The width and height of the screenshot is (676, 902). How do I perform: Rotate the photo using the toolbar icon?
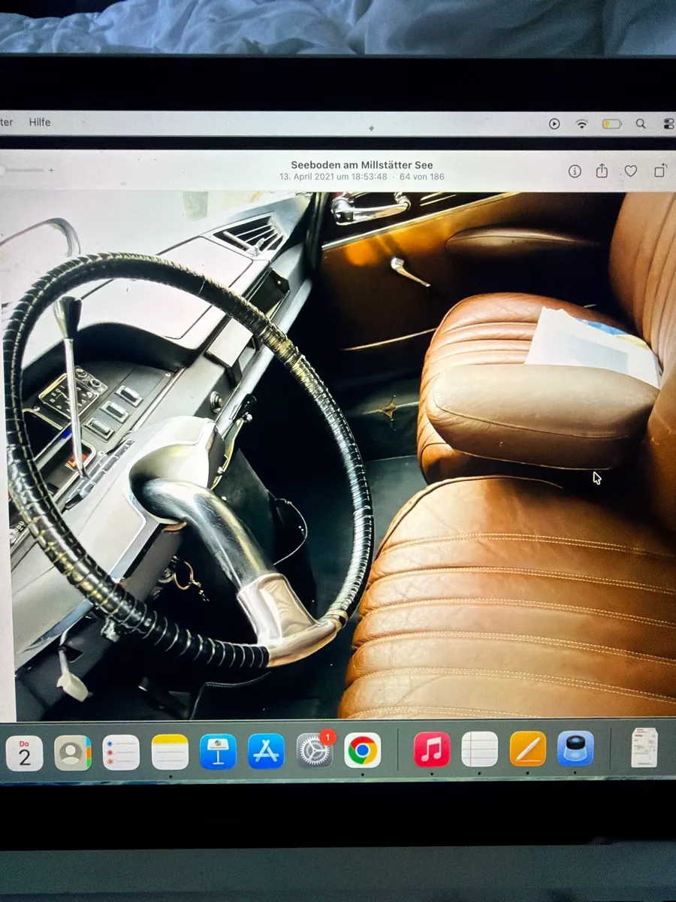tap(660, 171)
